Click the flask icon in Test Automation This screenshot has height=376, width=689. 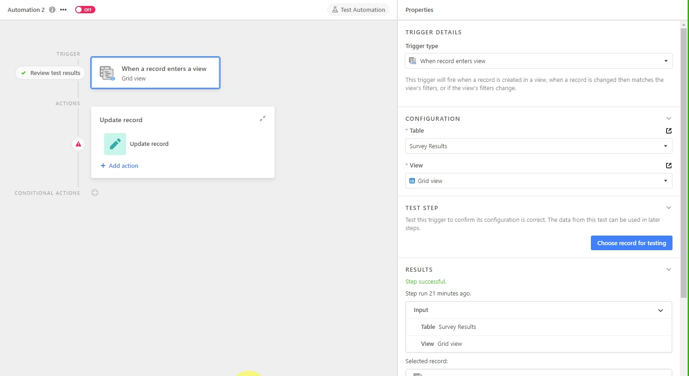(x=335, y=10)
